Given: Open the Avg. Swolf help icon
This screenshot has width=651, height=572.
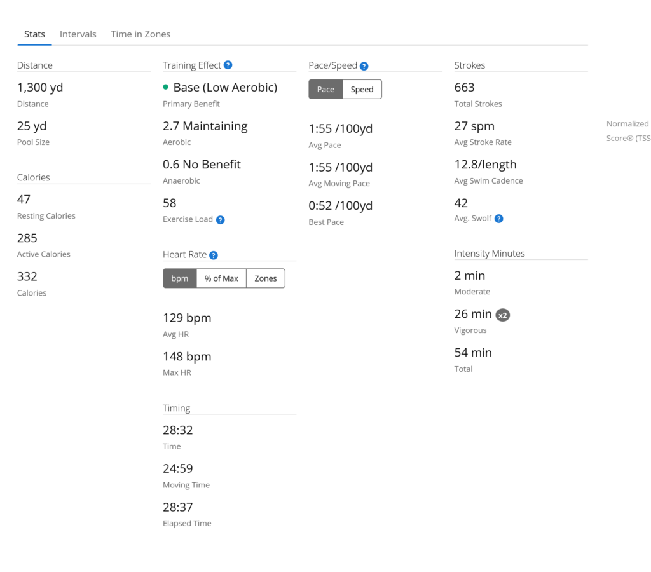Looking at the screenshot, I should coord(500,218).
